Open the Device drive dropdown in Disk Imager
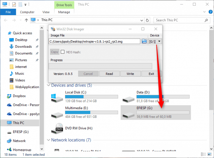This screenshot has width=214, height=158. [x=155, y=41]
